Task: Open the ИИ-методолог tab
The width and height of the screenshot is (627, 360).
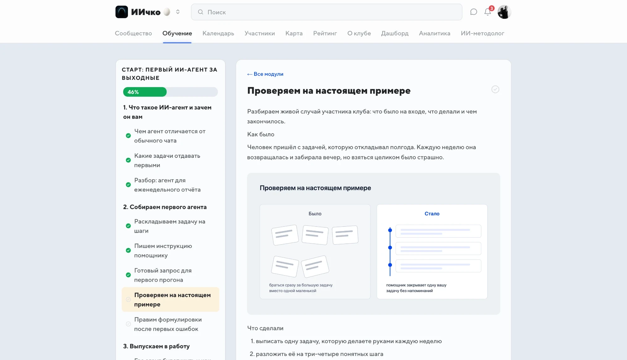Action: pos(482,33)
